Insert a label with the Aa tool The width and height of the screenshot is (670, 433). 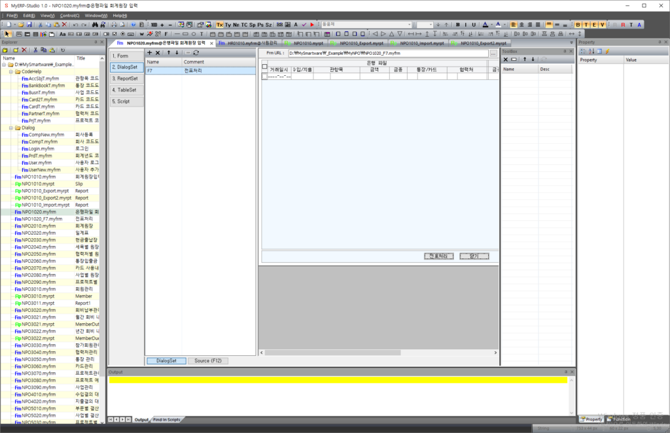63,34
